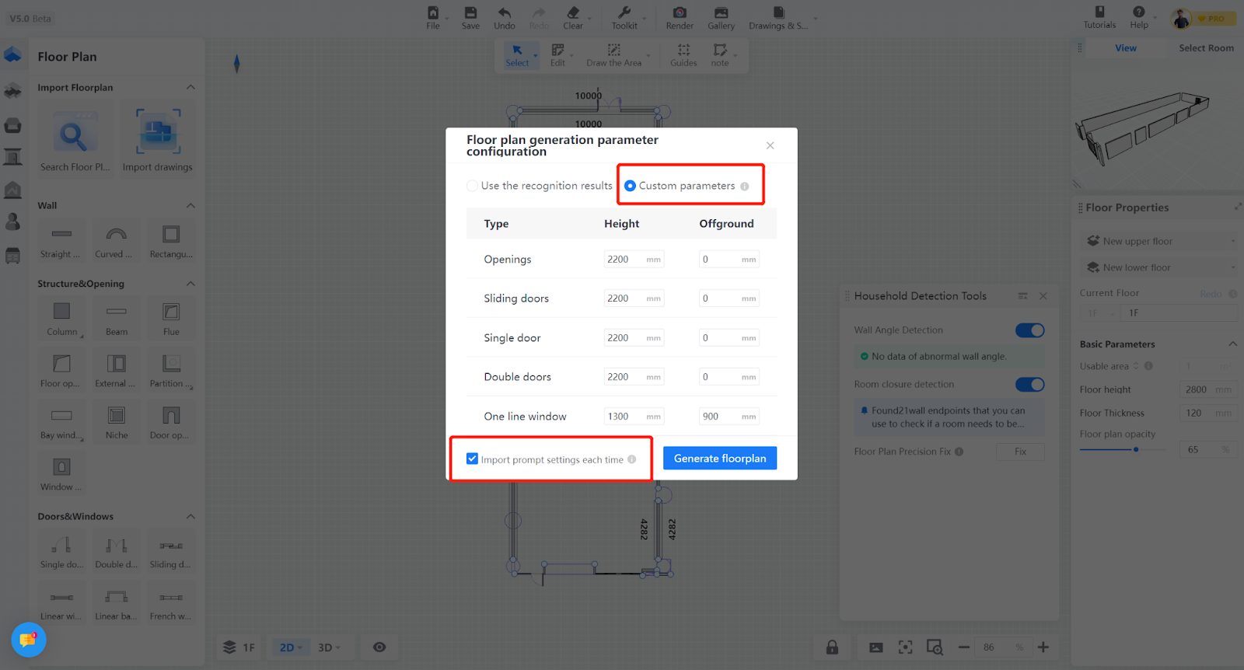
Task: Toggle canvas visibility eye icon
Action: 379,647
